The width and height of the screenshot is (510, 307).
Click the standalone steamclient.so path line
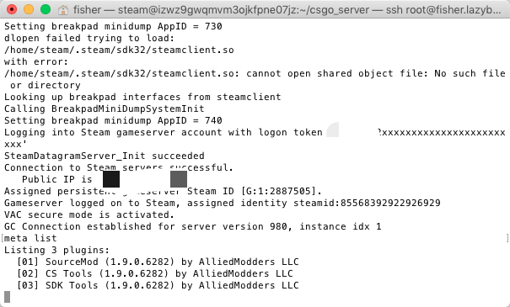(119, 50)
